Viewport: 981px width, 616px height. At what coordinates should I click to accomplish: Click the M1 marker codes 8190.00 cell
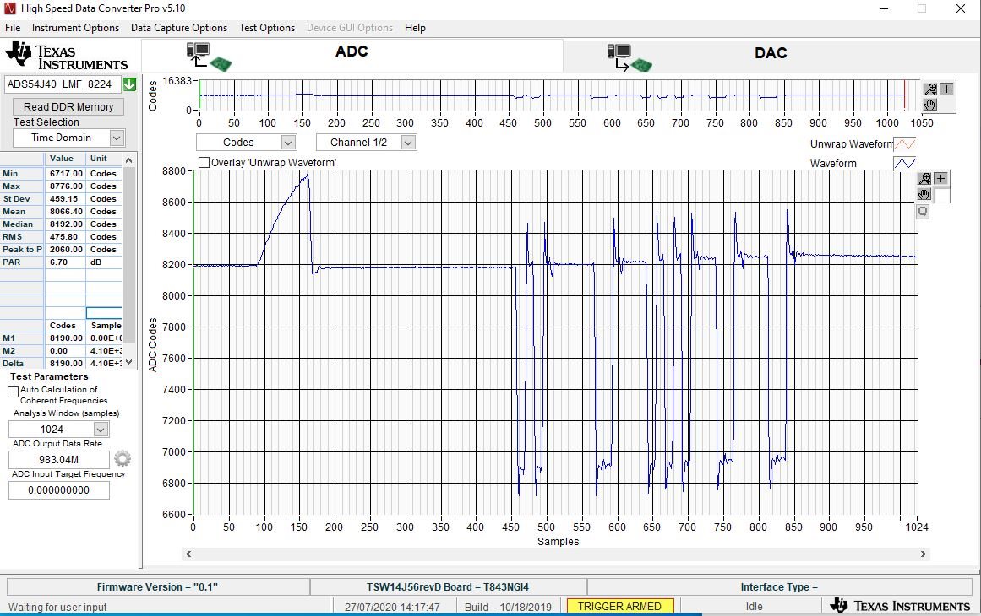coord(65,338)
